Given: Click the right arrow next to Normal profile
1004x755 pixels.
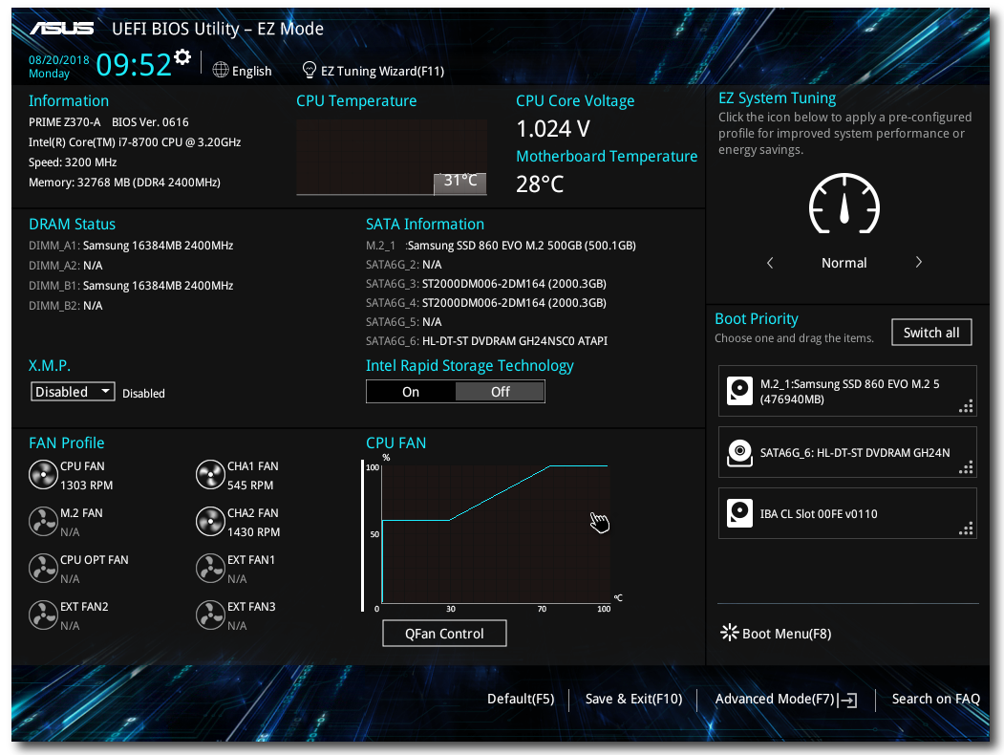Looking at the screenshot, I should (918, 262).
